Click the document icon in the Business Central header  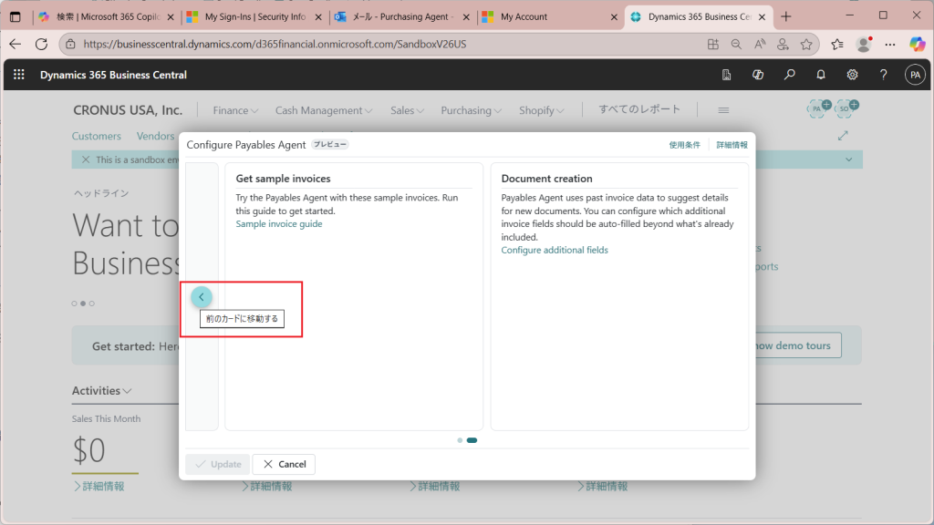[726, 75]
